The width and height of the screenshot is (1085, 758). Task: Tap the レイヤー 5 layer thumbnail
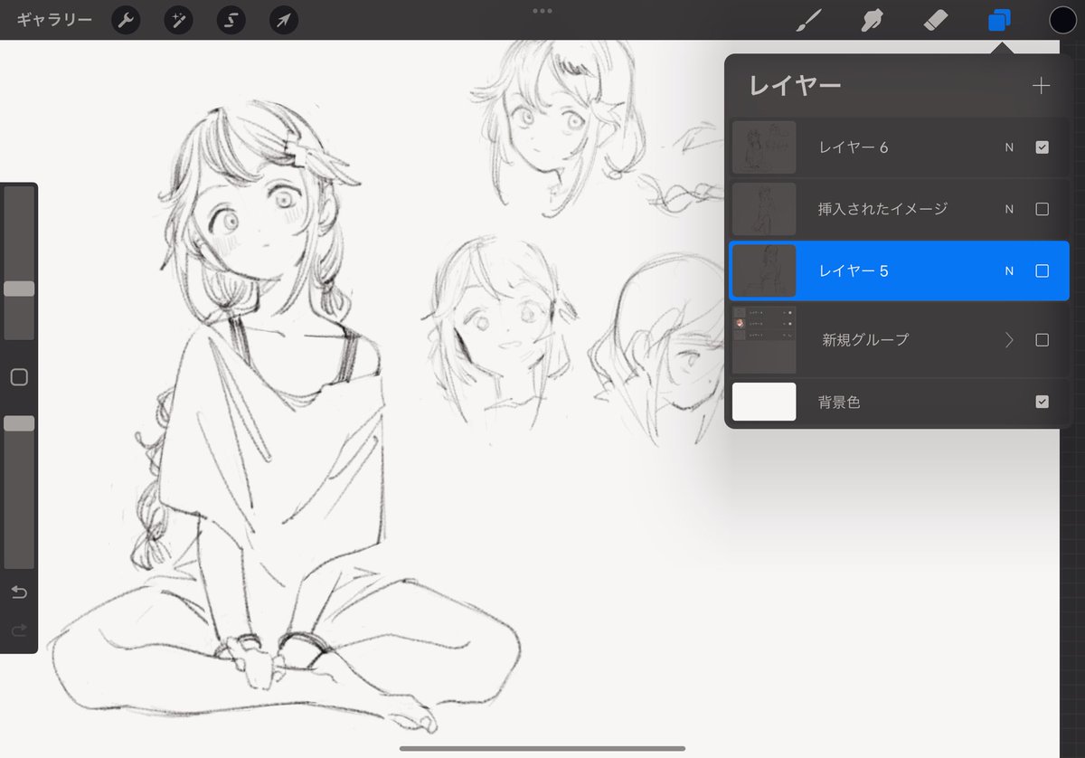[x=764, y=270]
